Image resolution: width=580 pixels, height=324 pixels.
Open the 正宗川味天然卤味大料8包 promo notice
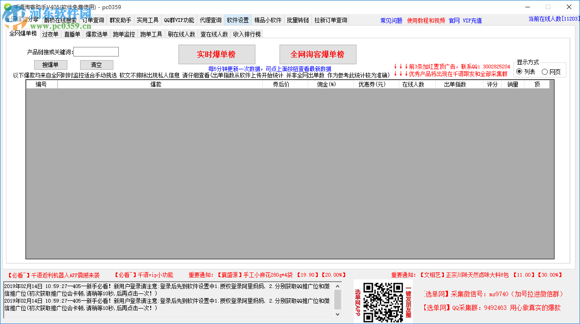point(477,275)
